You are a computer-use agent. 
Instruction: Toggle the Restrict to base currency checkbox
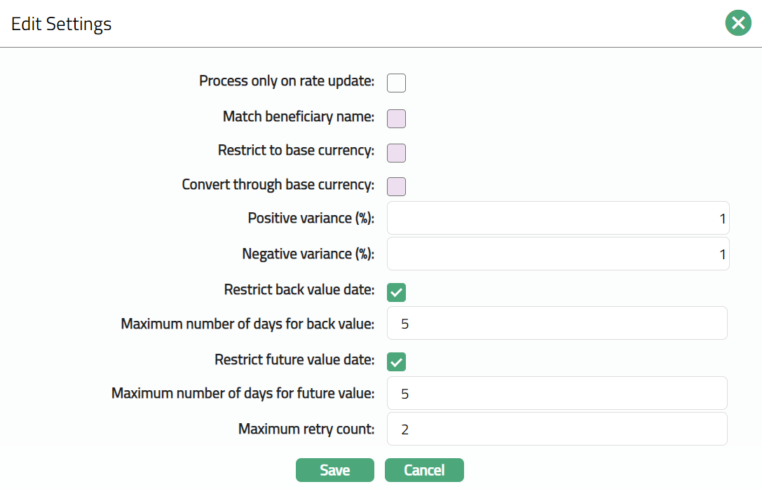click(x=396, y=153)
